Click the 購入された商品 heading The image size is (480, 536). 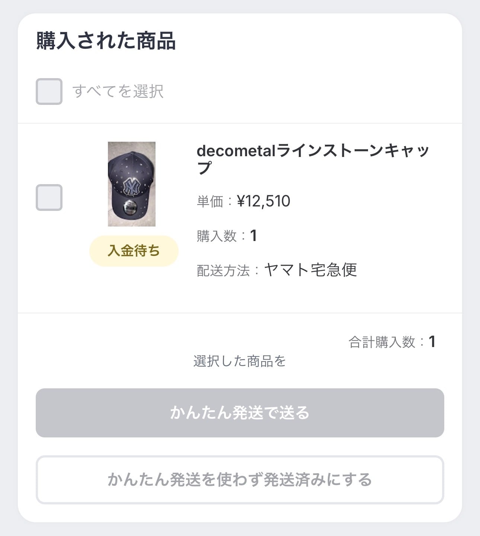coord(106,41)
